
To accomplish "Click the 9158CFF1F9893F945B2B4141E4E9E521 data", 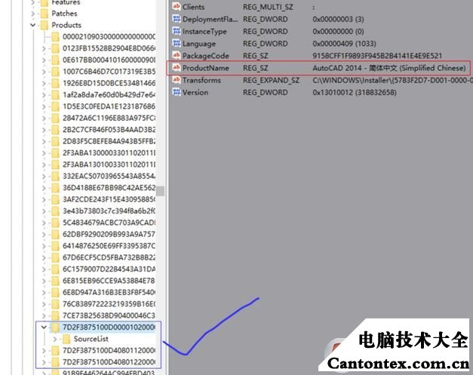I will (377, 56).
